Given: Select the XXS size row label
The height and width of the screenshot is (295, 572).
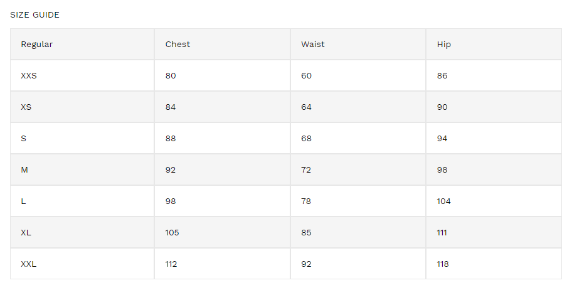Looking at the screenshot, I should 29,76.
